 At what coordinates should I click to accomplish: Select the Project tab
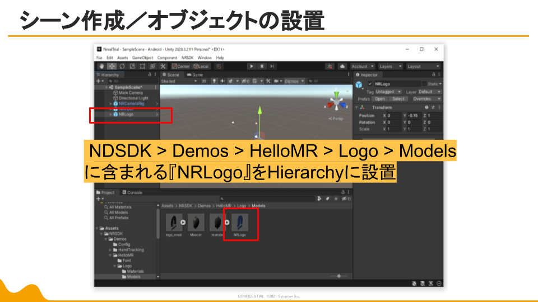[105, 192]
